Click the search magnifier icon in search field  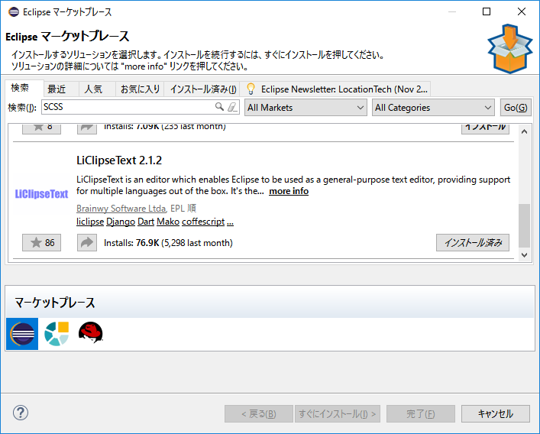219,107
